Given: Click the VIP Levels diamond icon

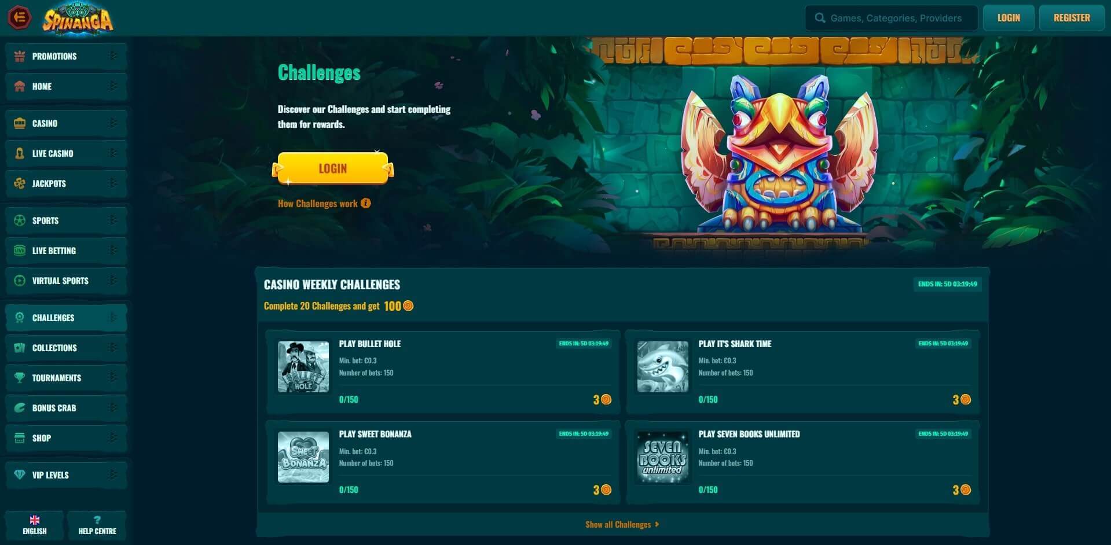Looking at the screenshot, I should click(20, 475).
